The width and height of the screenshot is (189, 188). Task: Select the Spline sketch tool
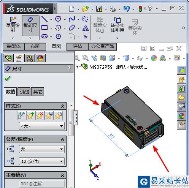coord(72,19)
